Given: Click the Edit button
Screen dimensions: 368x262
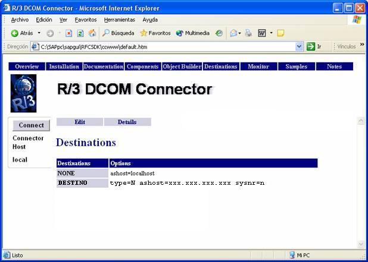Looking at the screenshot, I should [x=80, y=122].
